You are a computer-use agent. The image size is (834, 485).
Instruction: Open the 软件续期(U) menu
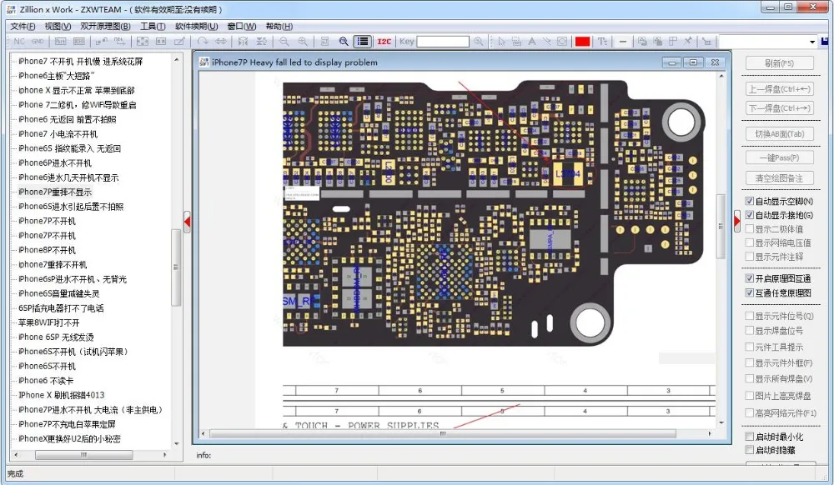[x=196, y=26]
